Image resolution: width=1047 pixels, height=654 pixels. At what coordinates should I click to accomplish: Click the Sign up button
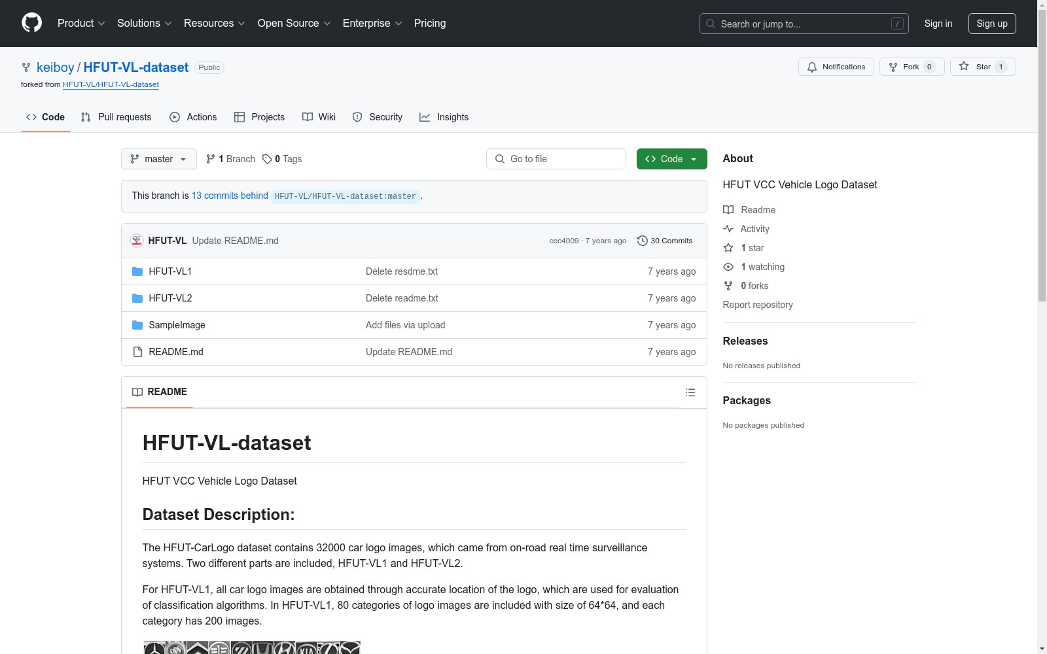tap(992, 24)
